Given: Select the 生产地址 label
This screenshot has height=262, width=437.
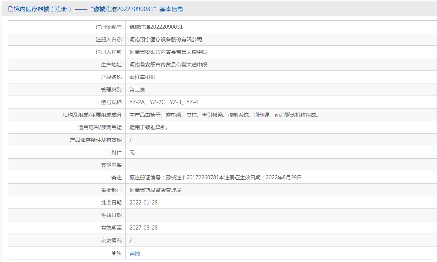Looking at the screenshot, I should (111, 65).
